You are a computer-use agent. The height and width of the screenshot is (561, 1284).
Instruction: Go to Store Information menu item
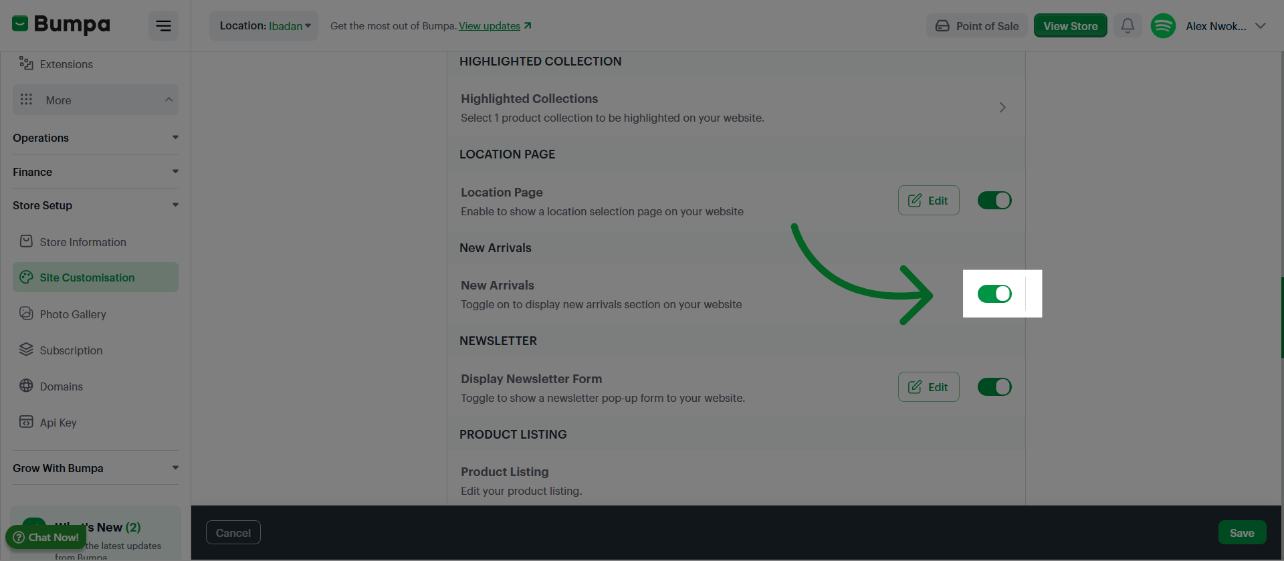[x=96, y=242]
